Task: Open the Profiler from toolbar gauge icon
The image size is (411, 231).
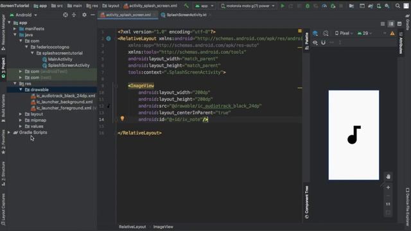Action: click(324, 6)
